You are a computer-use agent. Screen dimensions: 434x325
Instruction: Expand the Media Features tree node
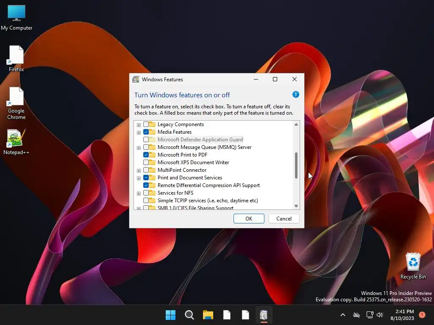click(139, 132)
